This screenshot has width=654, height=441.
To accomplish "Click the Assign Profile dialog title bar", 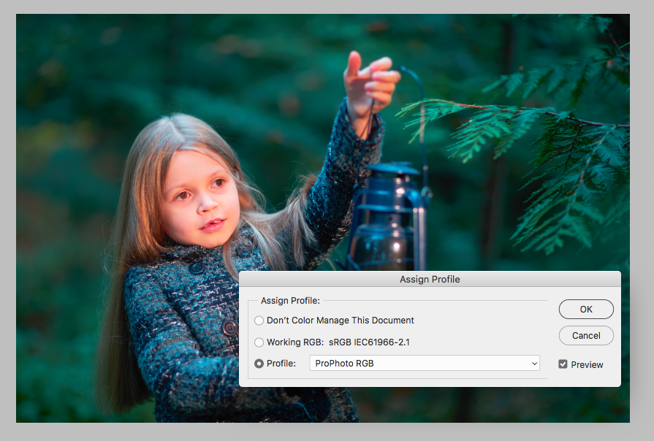I will [x=430, y=279].
